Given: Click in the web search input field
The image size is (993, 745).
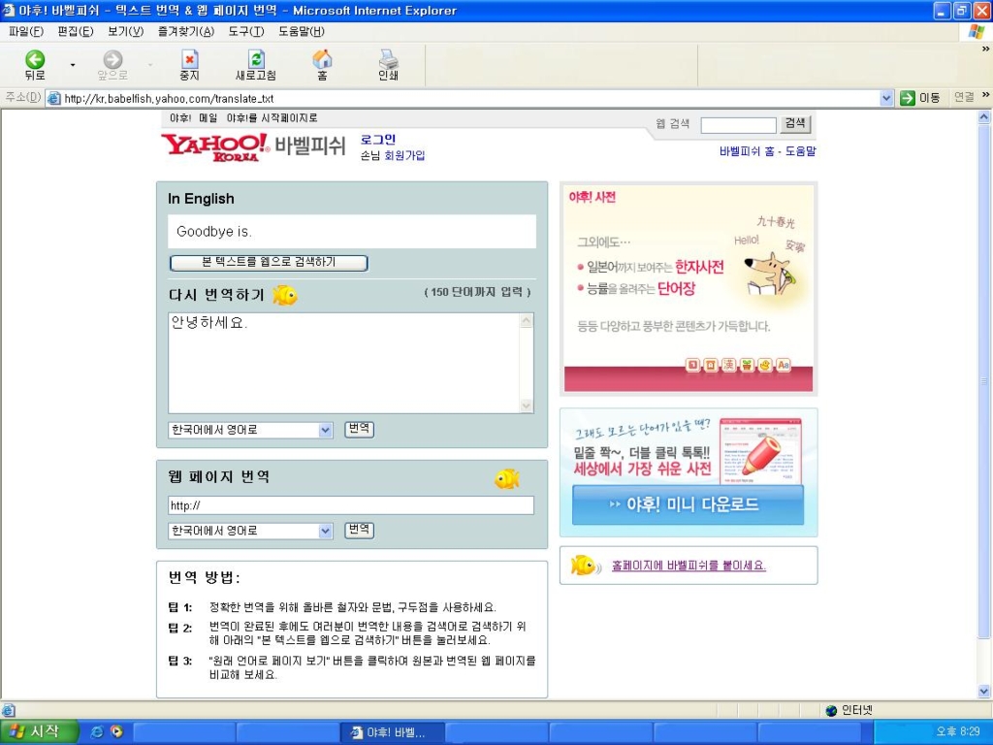Looking at the screenshot, I should (738, 125).
